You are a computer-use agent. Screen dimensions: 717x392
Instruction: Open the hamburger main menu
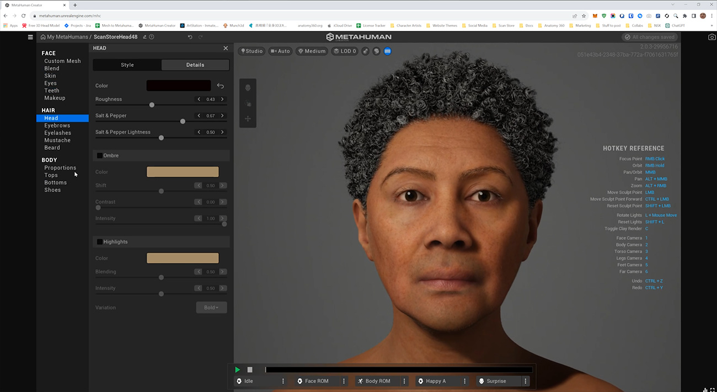coord(30,37)
